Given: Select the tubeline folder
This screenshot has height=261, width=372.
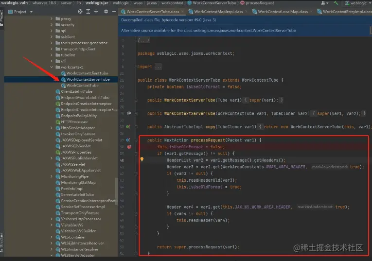Looking at the screenshot, I should pyautogui.click(x=68, y=55).
